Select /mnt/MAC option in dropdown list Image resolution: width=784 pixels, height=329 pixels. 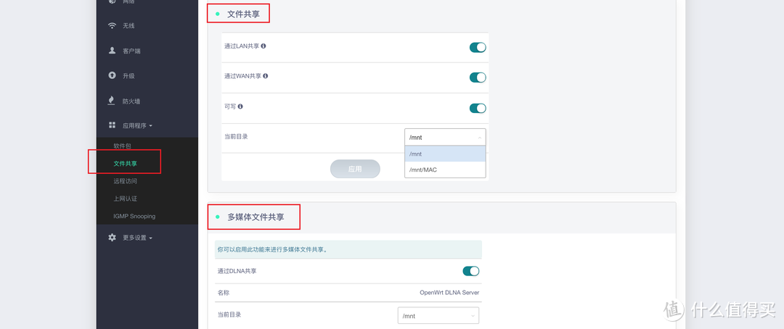click(445, 170)
